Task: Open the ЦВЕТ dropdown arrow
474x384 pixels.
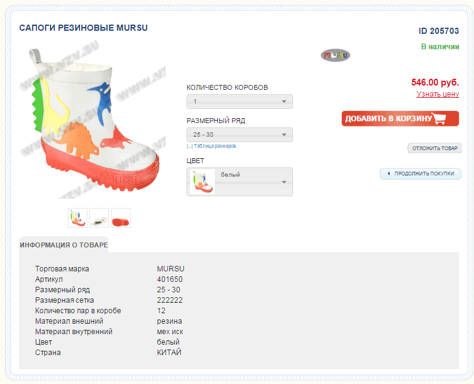Action: click(284, 182)
